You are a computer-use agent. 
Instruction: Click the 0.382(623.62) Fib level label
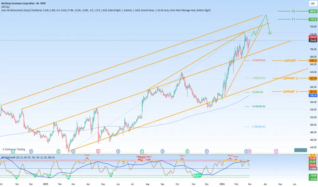click(259, 78)
